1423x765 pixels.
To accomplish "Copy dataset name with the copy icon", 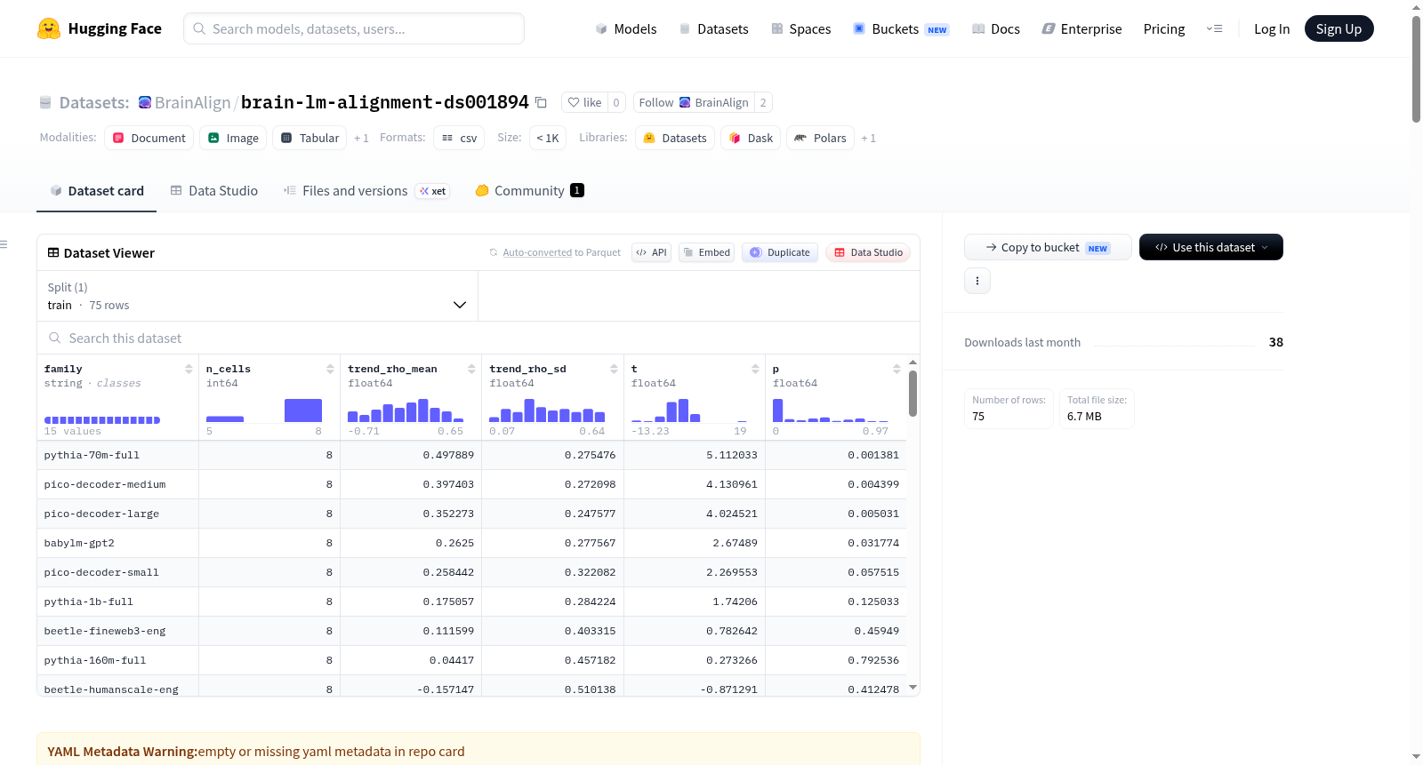I will pyautogui.click(x=541, y=102).
